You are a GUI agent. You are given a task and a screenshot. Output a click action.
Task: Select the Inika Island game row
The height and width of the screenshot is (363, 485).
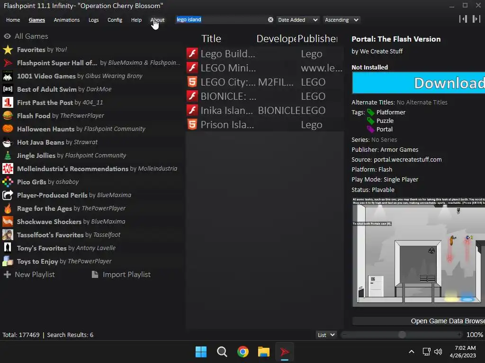pos(265,110)
